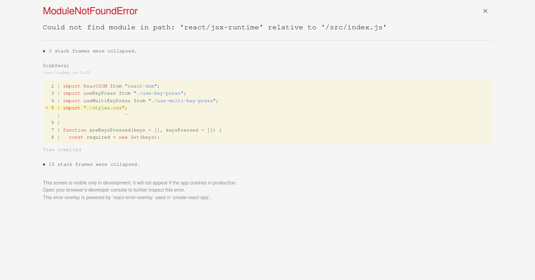Screen dimensions: 535x280
Task: Select the error message mentioning 'react/jsx-runtime'
Action: [214, 27]
